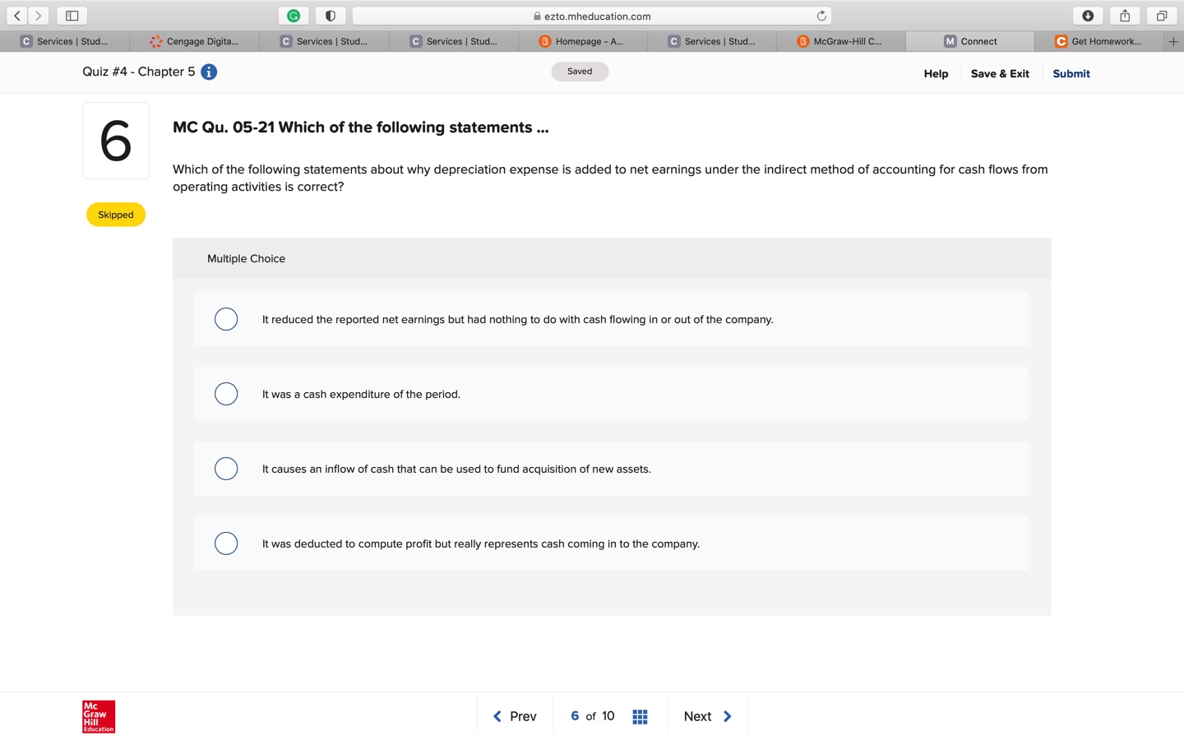Click the Downloads icon in the toolbar
1184x740 pixels.
[1088, 15]
